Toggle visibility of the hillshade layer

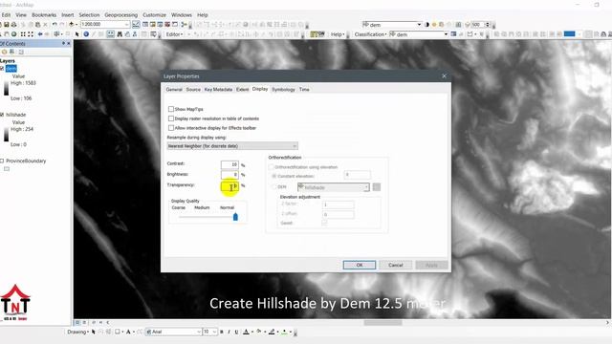(x=2, y=115)
